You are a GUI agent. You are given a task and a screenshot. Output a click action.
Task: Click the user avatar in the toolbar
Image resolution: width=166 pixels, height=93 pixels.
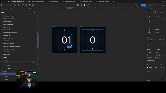point(139,5)
